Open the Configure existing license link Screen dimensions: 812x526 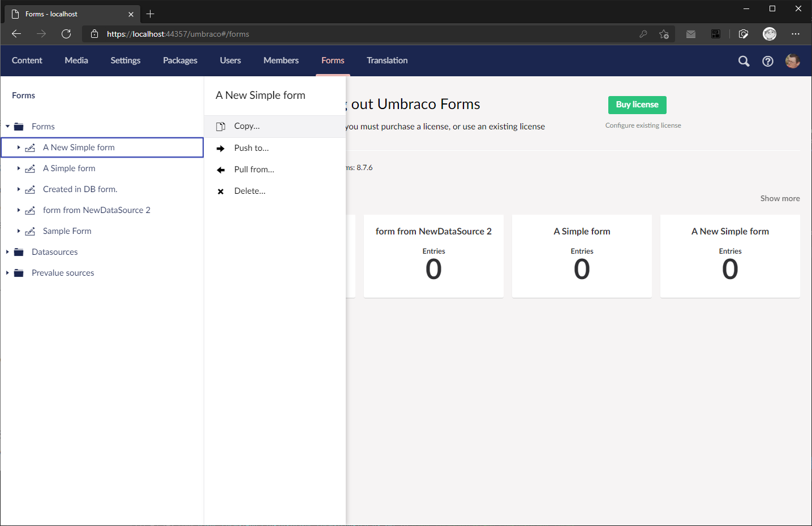click(x=643, y=125)
